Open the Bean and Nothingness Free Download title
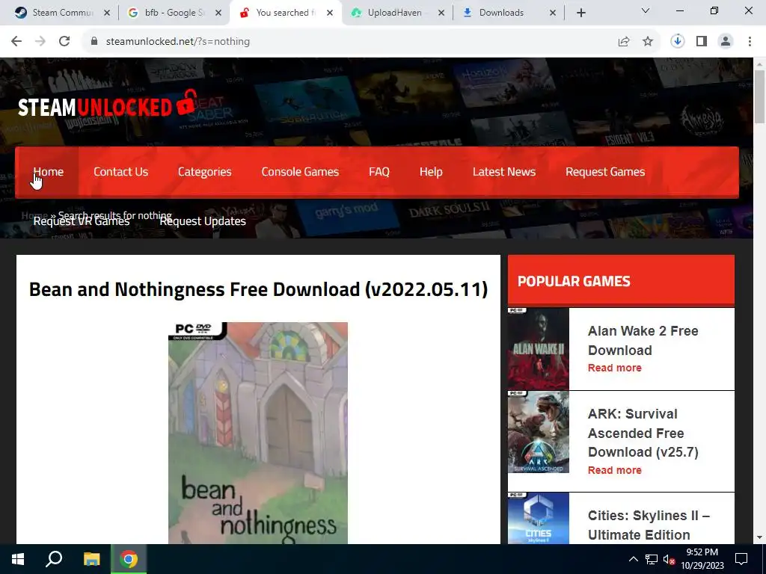This screenshot has height=574, width=766. click(258, 289)
